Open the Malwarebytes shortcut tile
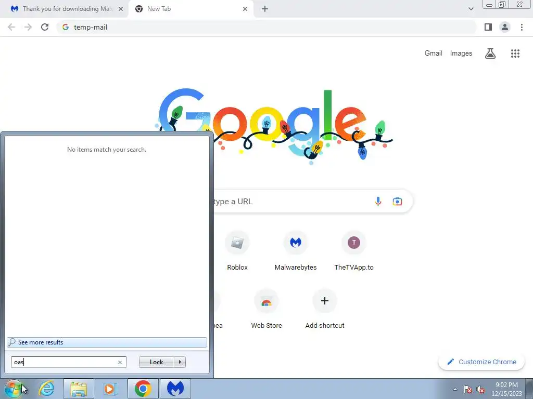Screen dimensions: 533x399 point(296,251)
